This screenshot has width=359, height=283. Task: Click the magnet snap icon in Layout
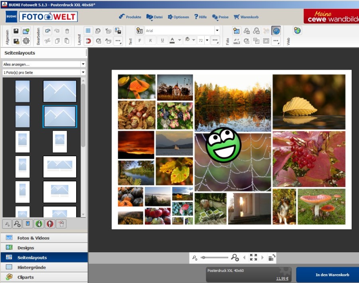click(x=88, y=41)
